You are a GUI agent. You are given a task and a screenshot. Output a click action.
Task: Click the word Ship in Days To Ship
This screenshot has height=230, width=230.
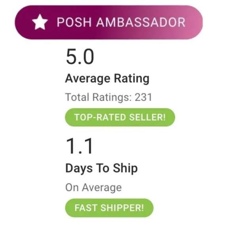point(125,169)
